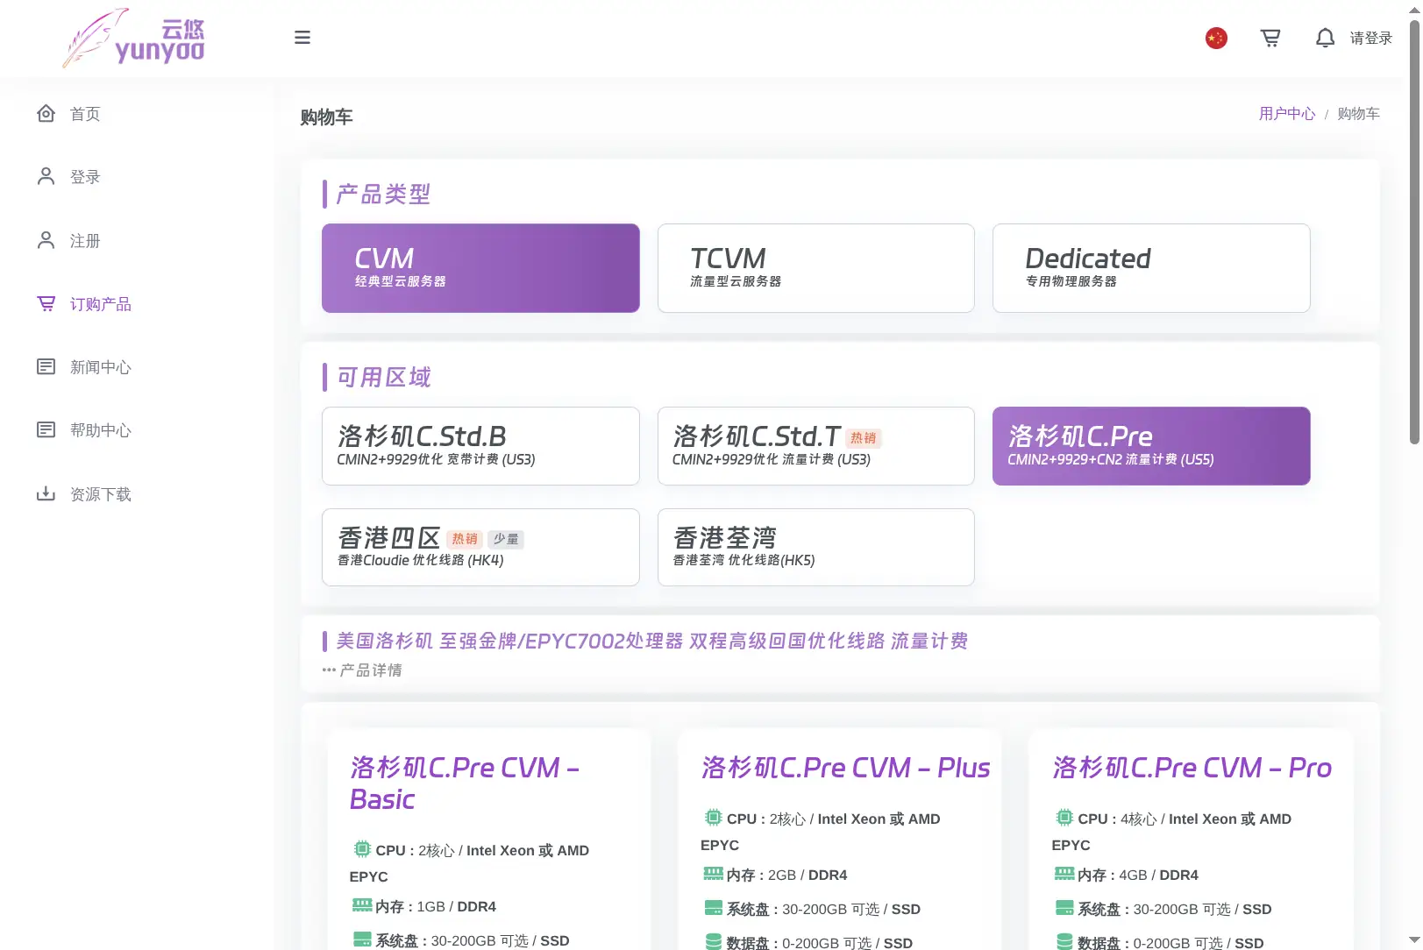Click 请登录 login link
The width and height of the screenshot is (1423, 950).
(x=1371, y=38)
